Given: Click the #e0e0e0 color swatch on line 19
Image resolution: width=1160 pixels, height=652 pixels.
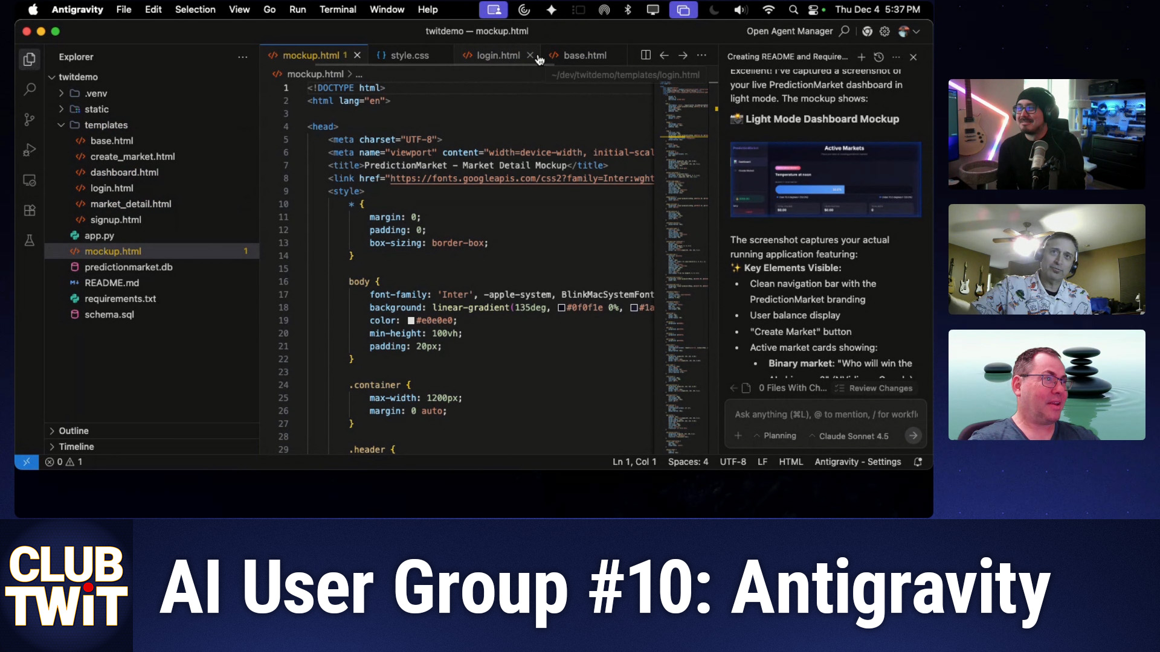Looking at the screenshot, I should (410, 321).
